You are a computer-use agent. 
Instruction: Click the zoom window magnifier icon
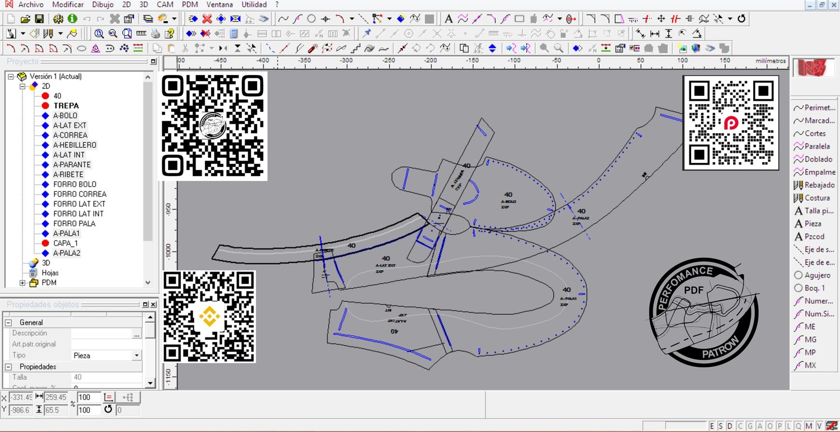pyautogui.click(x=99, y=34)
